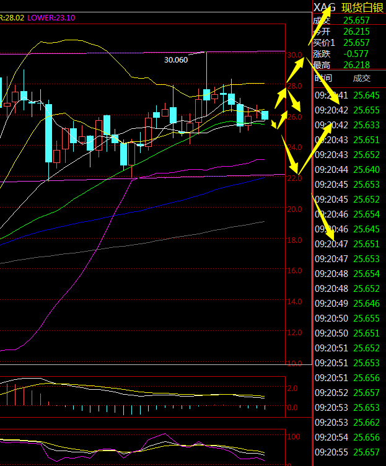Image resolution: width=386 pixels, height=466 pixels.
Task: Select the 今开 value 26.215
Action: pos(356,32)
